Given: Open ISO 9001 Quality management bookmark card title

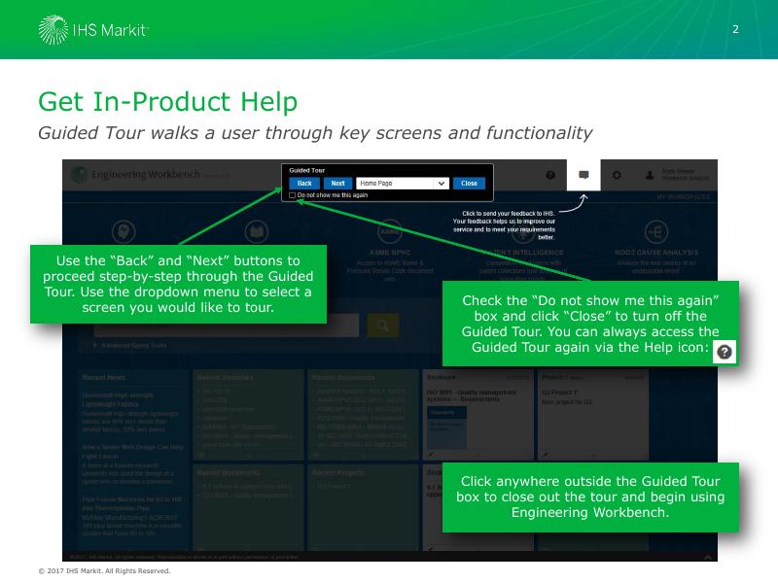Looking at the screenshot, I should point(472,395).
